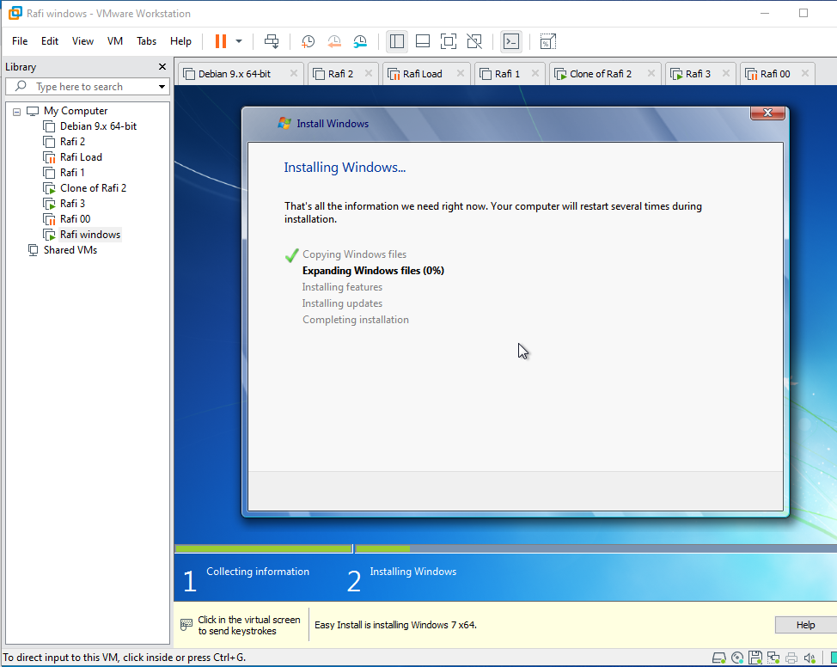
Task: Open the Tabs menu
Action: [x=146, y=41]
